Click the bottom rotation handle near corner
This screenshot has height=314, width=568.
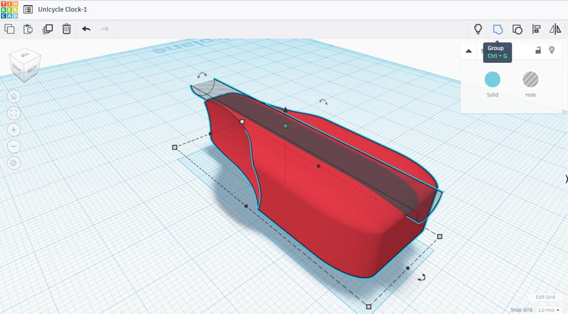point(422,277)
